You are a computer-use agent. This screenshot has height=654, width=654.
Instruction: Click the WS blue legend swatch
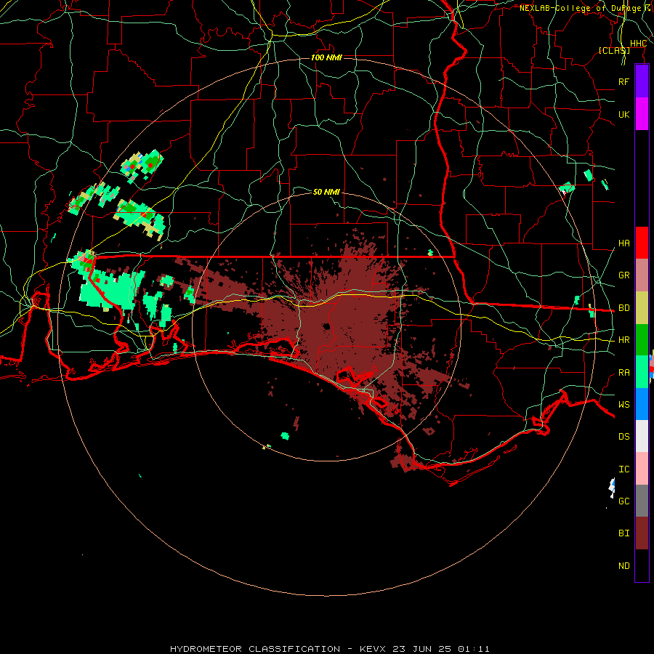pyautogui.click(x=642, y=404)
